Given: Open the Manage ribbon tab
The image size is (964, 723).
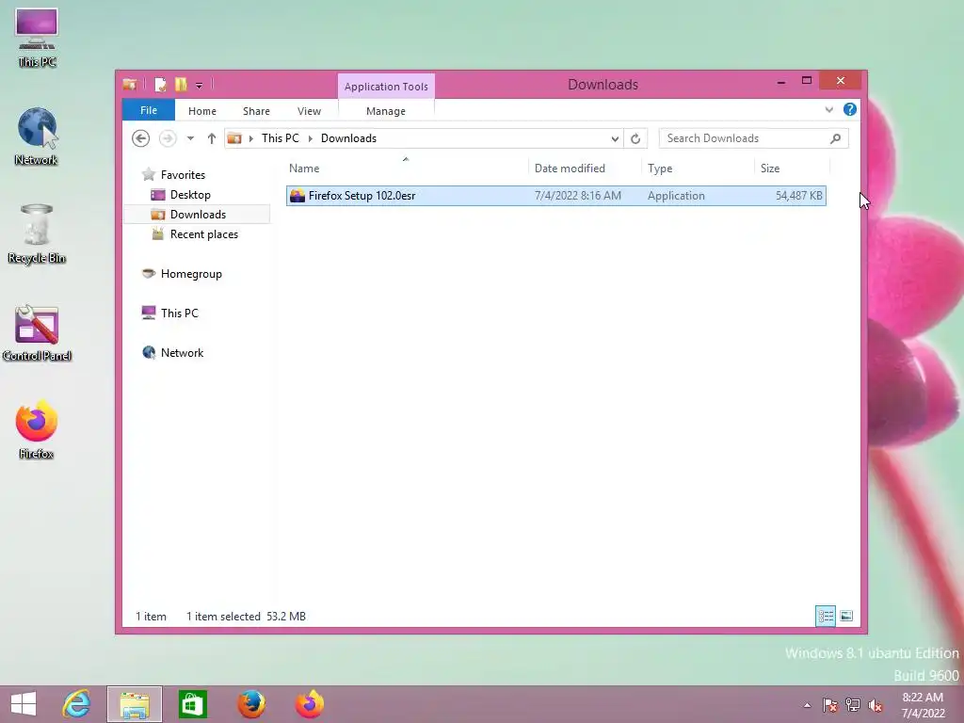Looking at the screenshot, I should point(386,111).
